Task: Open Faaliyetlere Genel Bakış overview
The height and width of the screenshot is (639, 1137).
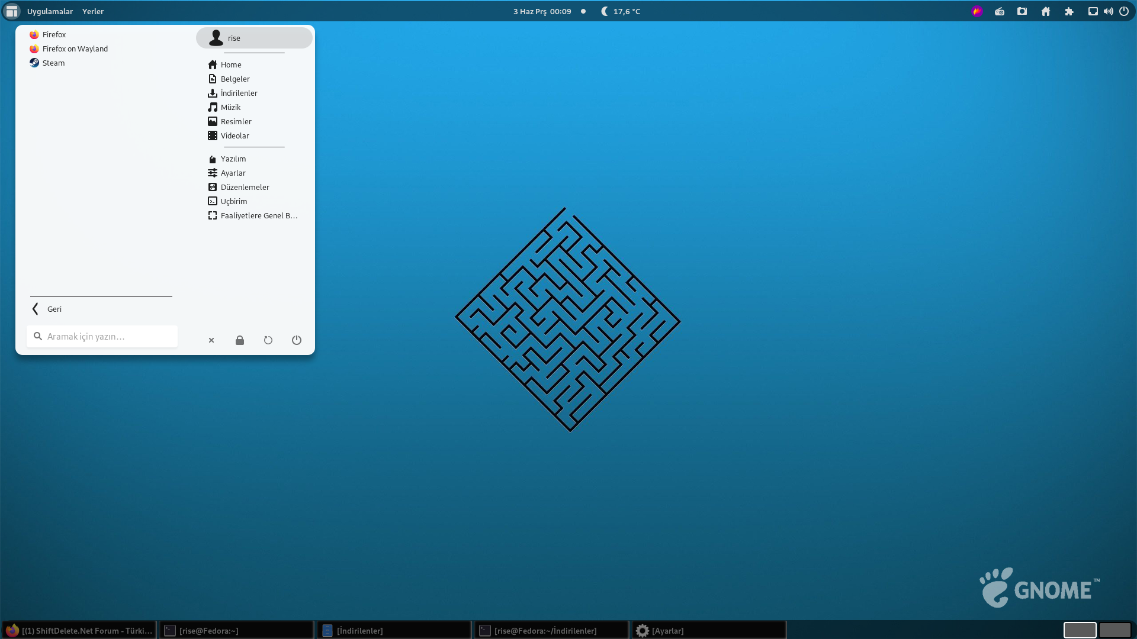Action: point(254,215)
